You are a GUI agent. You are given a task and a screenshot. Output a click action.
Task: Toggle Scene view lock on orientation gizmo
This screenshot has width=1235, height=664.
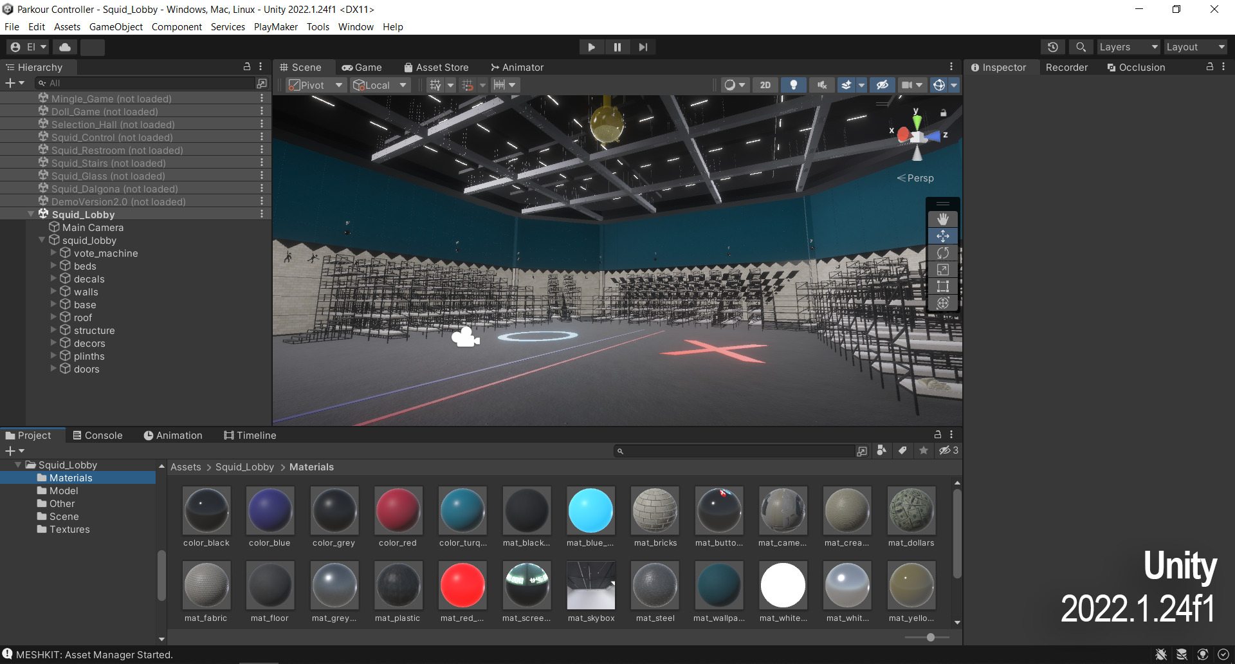[x=943, y=113]
